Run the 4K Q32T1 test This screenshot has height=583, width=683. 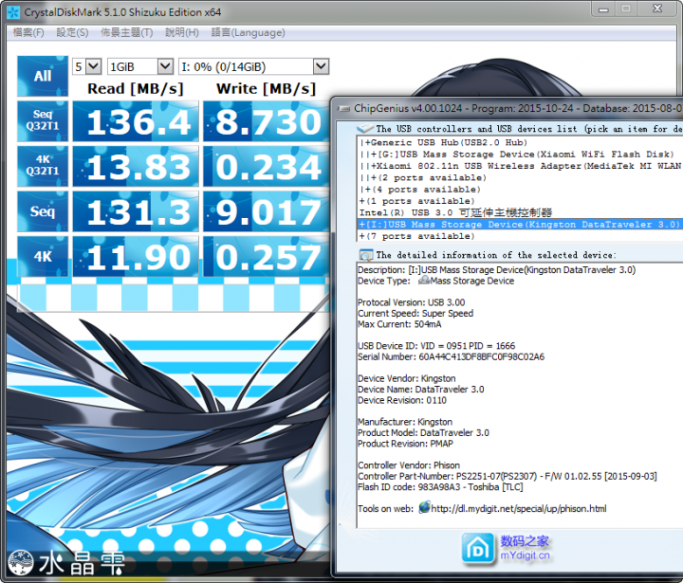point(43,166)
